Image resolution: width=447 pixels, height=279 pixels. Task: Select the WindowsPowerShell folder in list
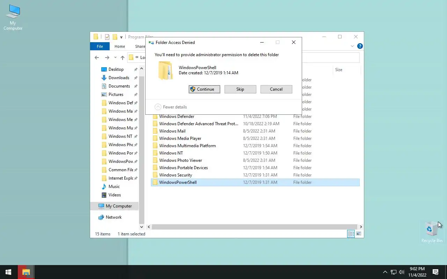(x=255, y=182)
